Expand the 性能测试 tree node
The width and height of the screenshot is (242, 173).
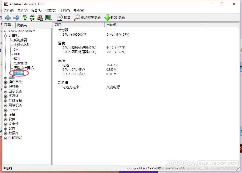pyautogui.click(x=6, y=138)
